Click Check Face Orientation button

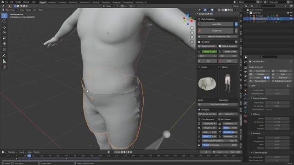tap(218, 104)
